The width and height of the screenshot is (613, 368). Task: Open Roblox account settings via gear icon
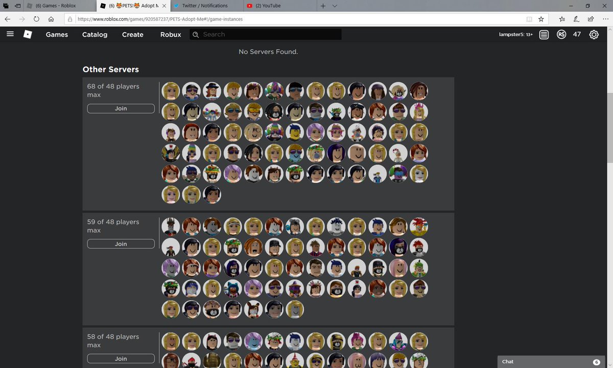click(x=594, y=34)
